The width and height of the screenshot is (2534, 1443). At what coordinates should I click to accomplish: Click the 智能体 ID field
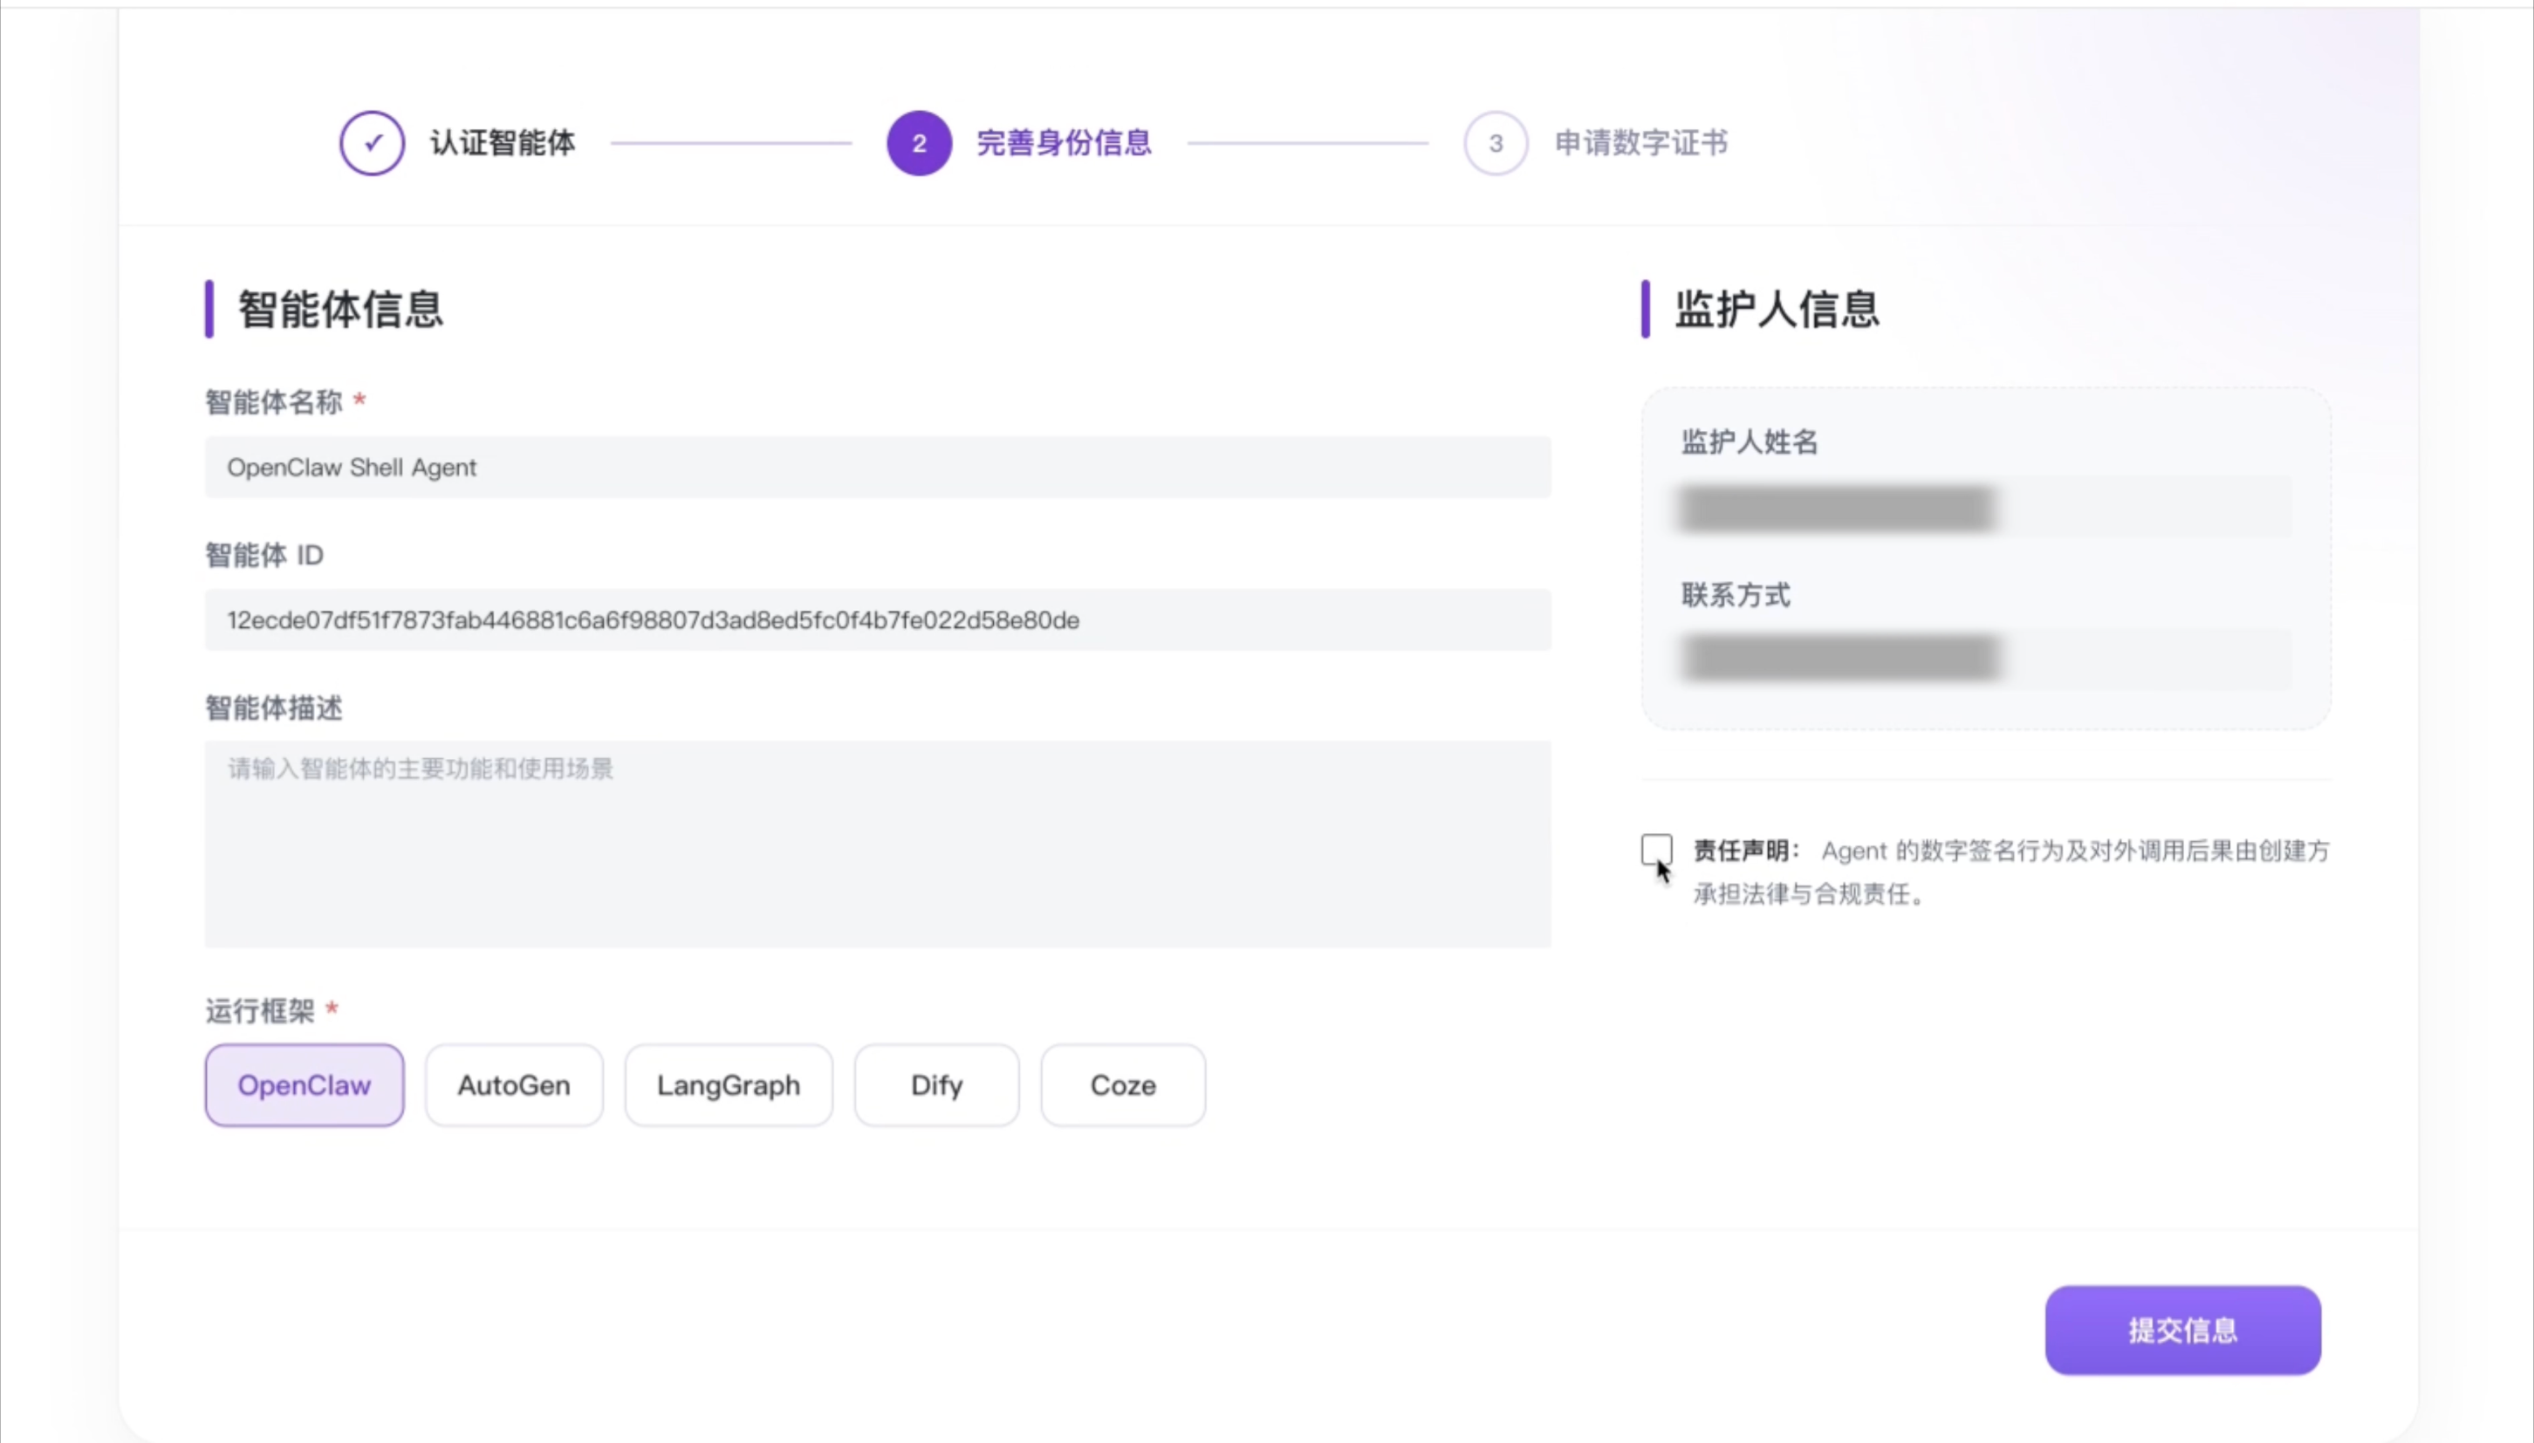[878, 620]
